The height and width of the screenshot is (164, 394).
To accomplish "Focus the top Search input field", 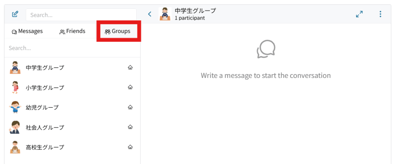I will (x=81, y=15).
